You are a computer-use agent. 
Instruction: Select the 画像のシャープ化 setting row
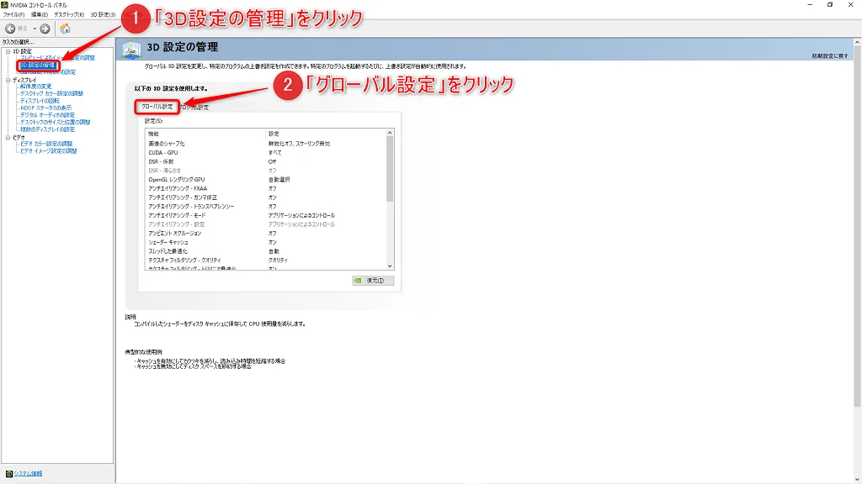[266, 144]
